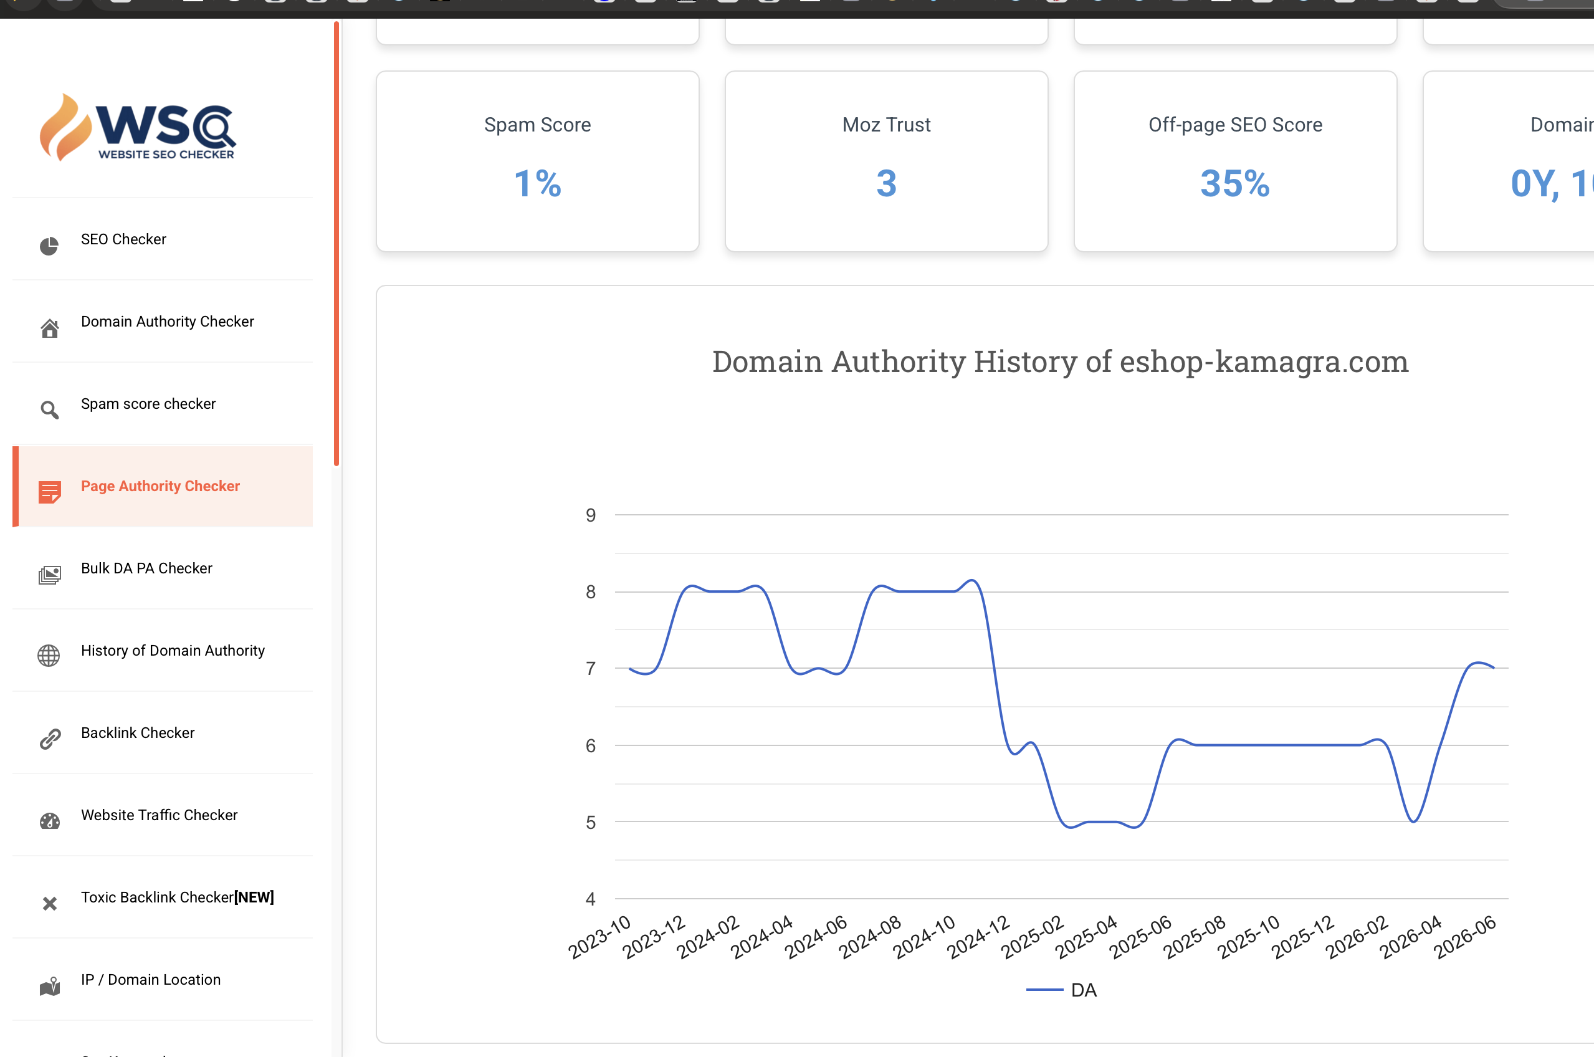The height and width of the screenshot is (1057, 1594).
Task: Click the Moz Trust value 3
Action: 886,183
